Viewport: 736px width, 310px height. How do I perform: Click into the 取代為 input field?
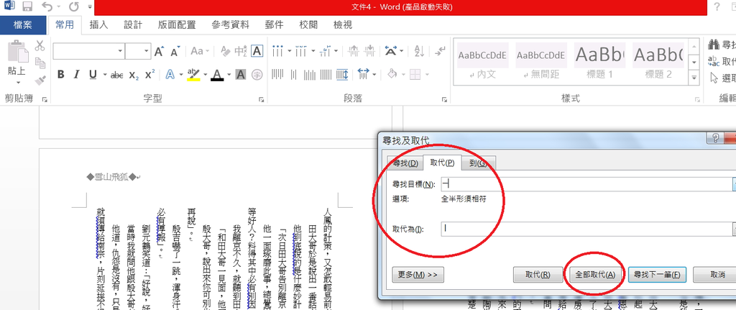click(x=586, y=229)
